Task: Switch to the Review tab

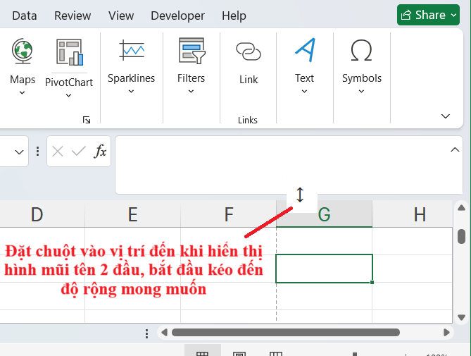Action: [73, 16]
